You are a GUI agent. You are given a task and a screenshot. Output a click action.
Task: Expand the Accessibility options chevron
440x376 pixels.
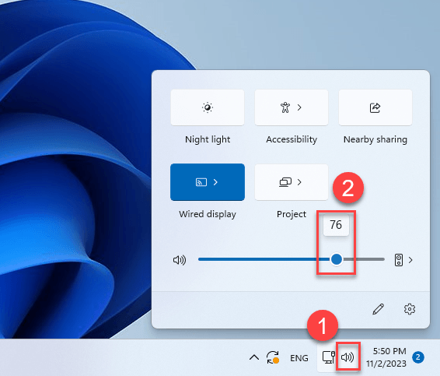coord(299,107)
